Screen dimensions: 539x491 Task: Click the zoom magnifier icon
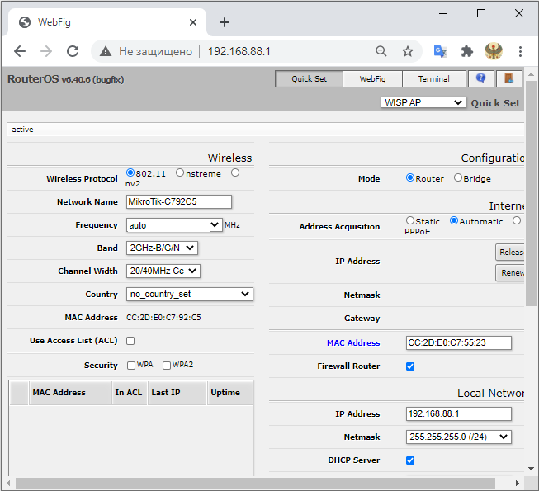381,51
